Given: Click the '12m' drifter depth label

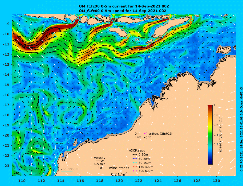Looking at the screenshot, I should click(138, 137).
